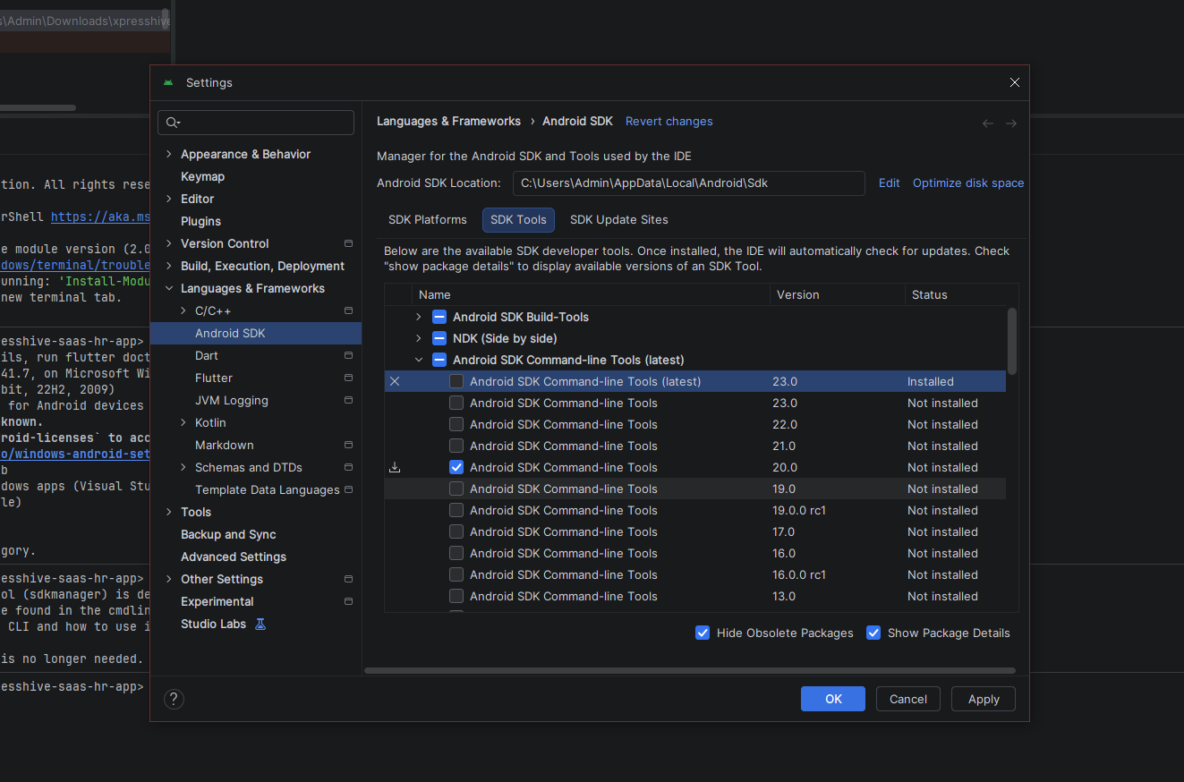Click the project-level icon next to Schemas and DTDs

click(348, 467)
